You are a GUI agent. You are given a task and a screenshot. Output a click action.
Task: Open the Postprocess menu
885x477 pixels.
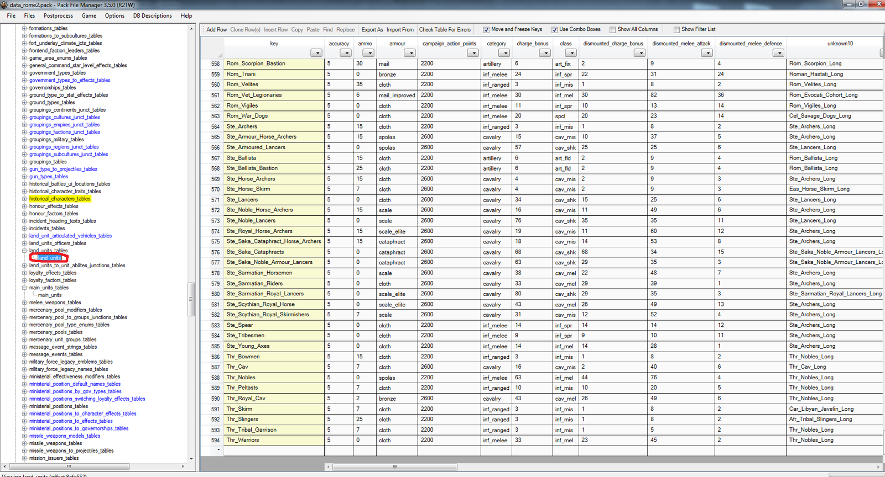coord(58,16)
